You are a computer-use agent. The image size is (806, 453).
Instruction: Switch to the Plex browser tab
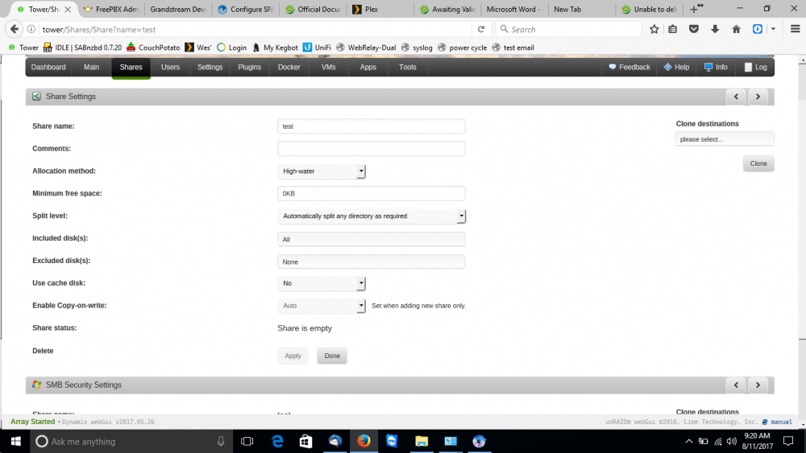[x=380, y=9]
